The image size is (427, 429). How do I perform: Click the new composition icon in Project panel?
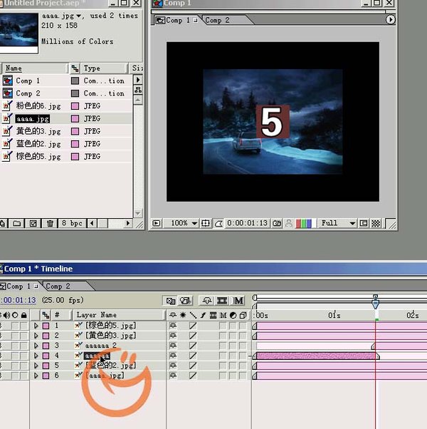[33, 224]
